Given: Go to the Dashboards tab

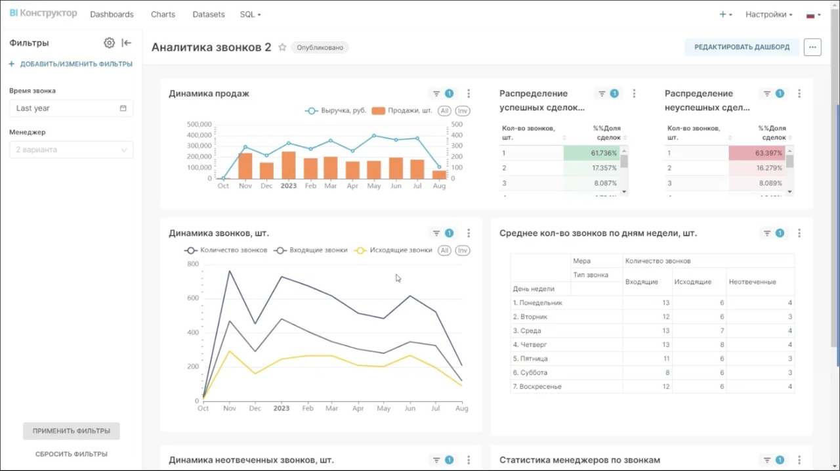Looking at the screenshot, I should click(x=112, y=14).
